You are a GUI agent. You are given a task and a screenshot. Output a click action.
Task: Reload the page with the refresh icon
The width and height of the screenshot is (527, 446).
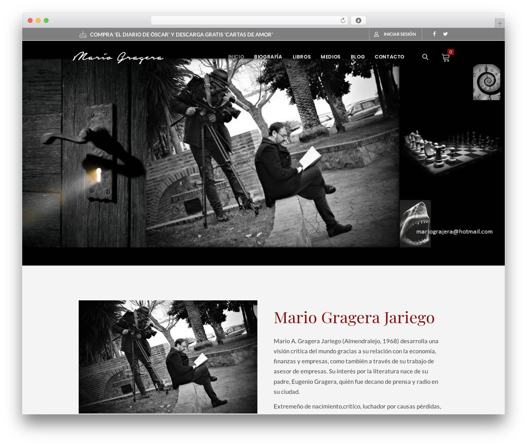[x=343, y=21]
